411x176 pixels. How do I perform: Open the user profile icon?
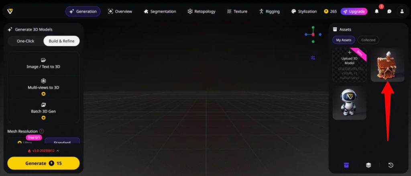point(402,12)
